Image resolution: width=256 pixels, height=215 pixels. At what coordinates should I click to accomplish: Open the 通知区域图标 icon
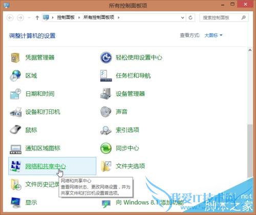coord(15,149)
